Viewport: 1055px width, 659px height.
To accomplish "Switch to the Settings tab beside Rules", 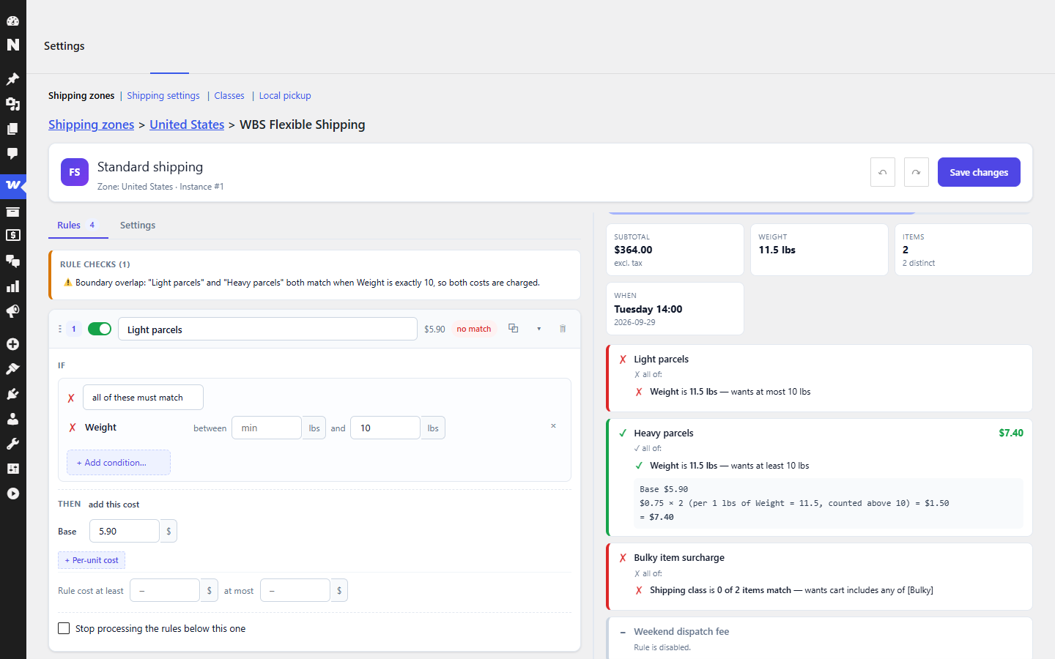I will pos(138,226).
